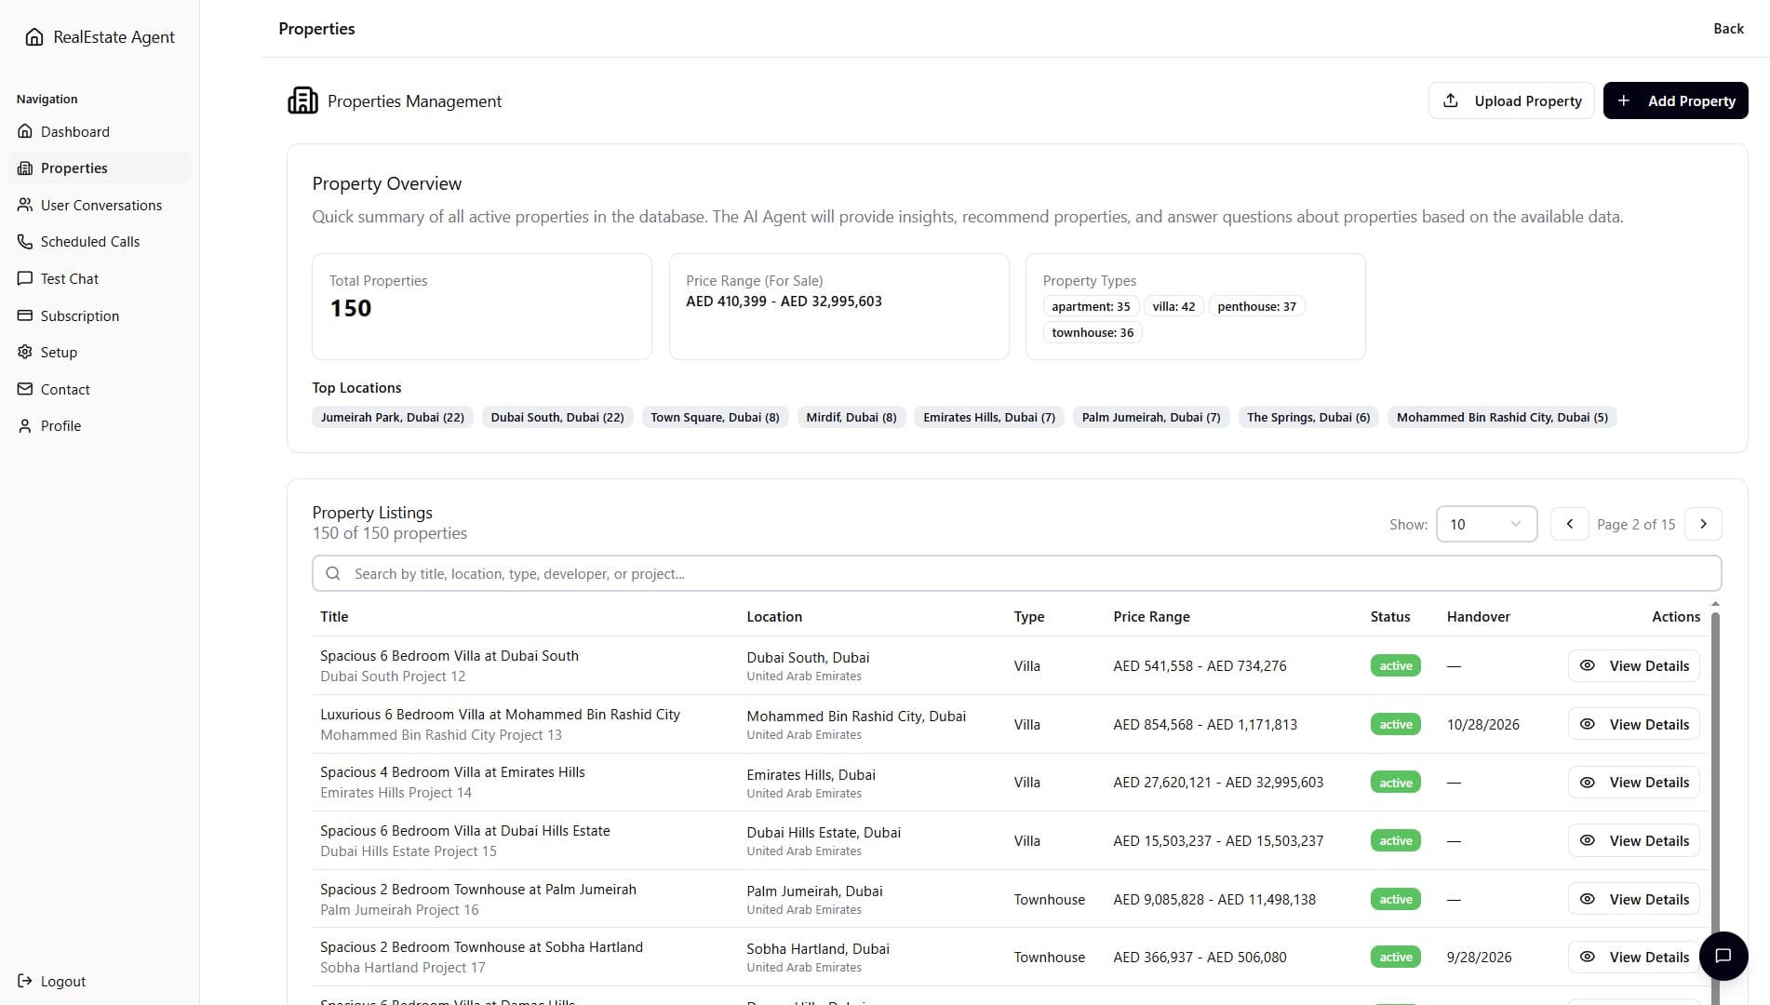The height and width of the screenshot is (1005, 1770).
Task: Click the eye icon in the Palm Jumeirah townhouse row
Action: pyautogui.click(x=1588, y=899)
